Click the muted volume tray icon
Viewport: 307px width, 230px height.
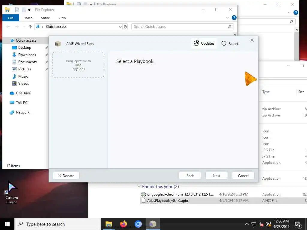[x=261, y=224]
